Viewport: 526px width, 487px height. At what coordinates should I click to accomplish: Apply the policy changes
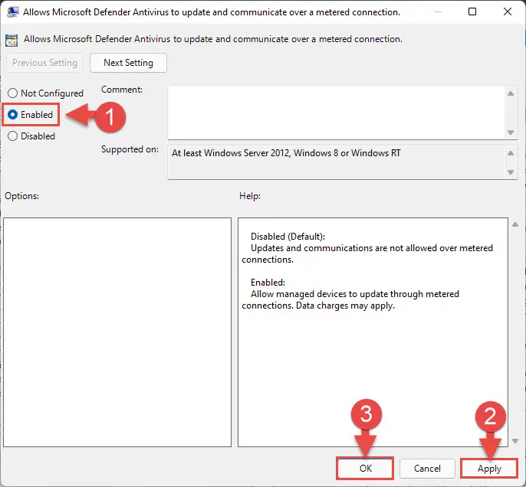tap(489, 469)
